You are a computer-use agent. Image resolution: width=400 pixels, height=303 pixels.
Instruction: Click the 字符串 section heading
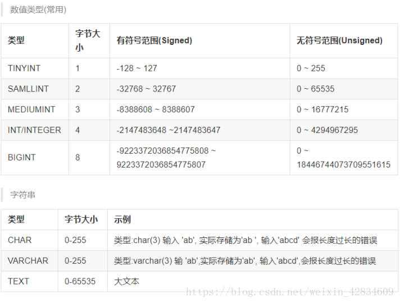[x=22, y=195]
